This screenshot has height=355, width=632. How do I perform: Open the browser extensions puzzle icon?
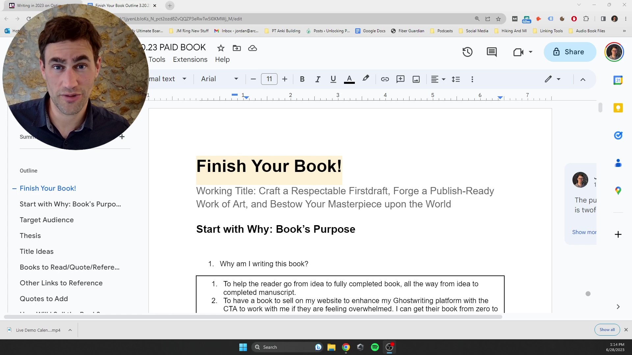click(x=586, y=19)
